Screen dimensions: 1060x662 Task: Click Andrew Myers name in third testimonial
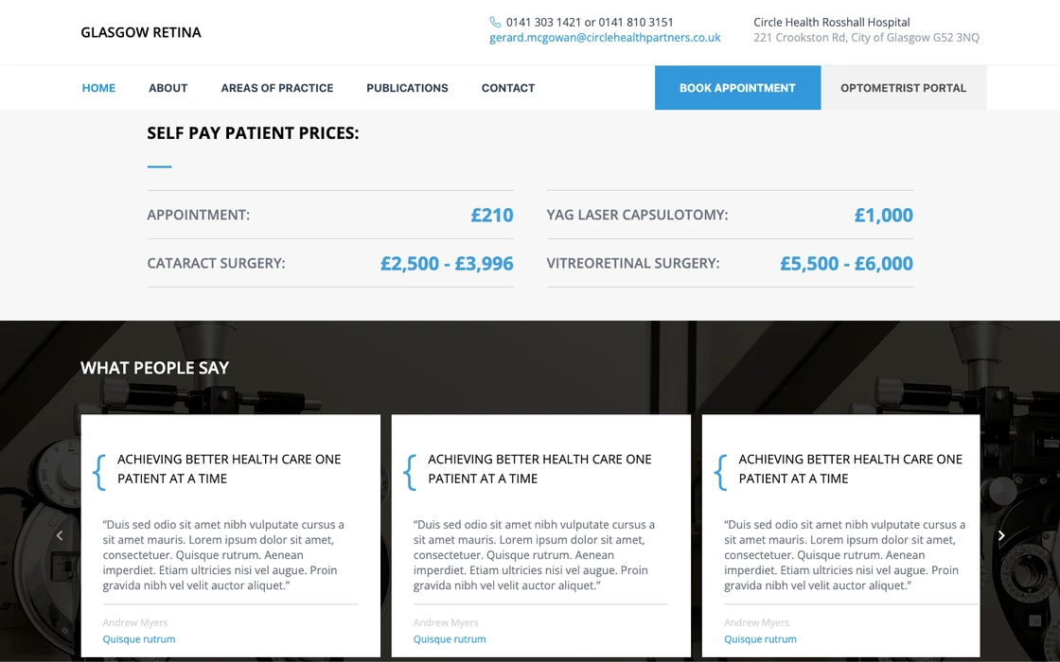pos(756,623)
